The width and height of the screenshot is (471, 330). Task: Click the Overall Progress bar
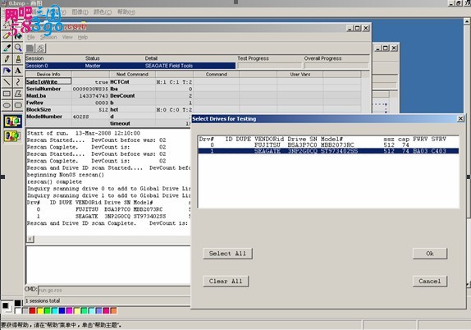pyautogui.click(x=336, y=66)
